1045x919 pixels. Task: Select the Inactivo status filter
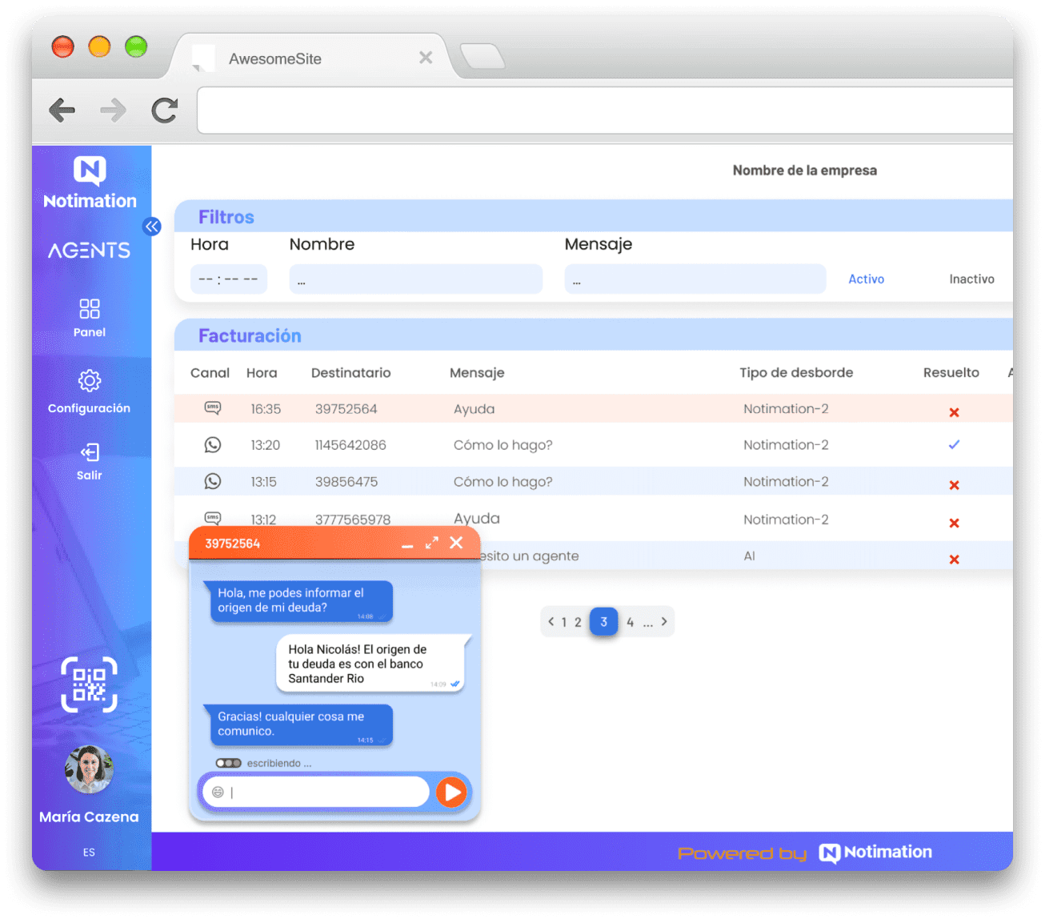coord(971,279)
